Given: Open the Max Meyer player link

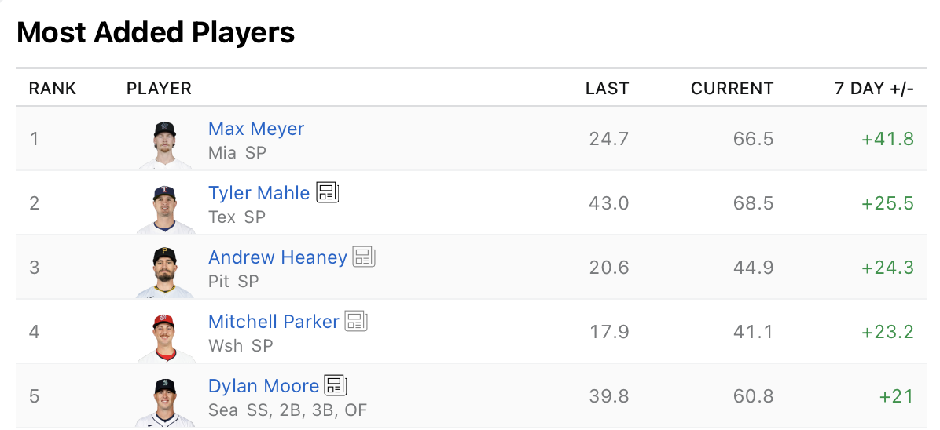Looking at the screenshot, I should point(256,129).
